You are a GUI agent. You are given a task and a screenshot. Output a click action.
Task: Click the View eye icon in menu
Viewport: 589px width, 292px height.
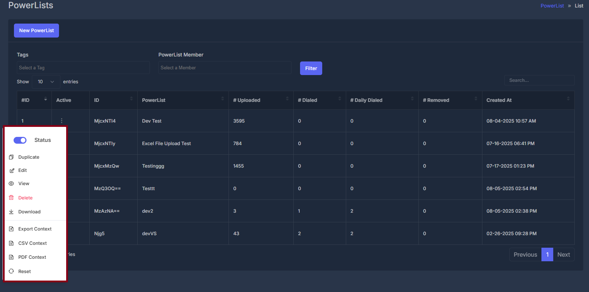[x=11, y=183]
